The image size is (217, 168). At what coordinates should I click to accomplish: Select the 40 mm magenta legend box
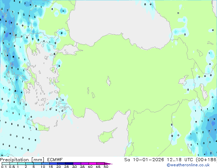(94, 164)
